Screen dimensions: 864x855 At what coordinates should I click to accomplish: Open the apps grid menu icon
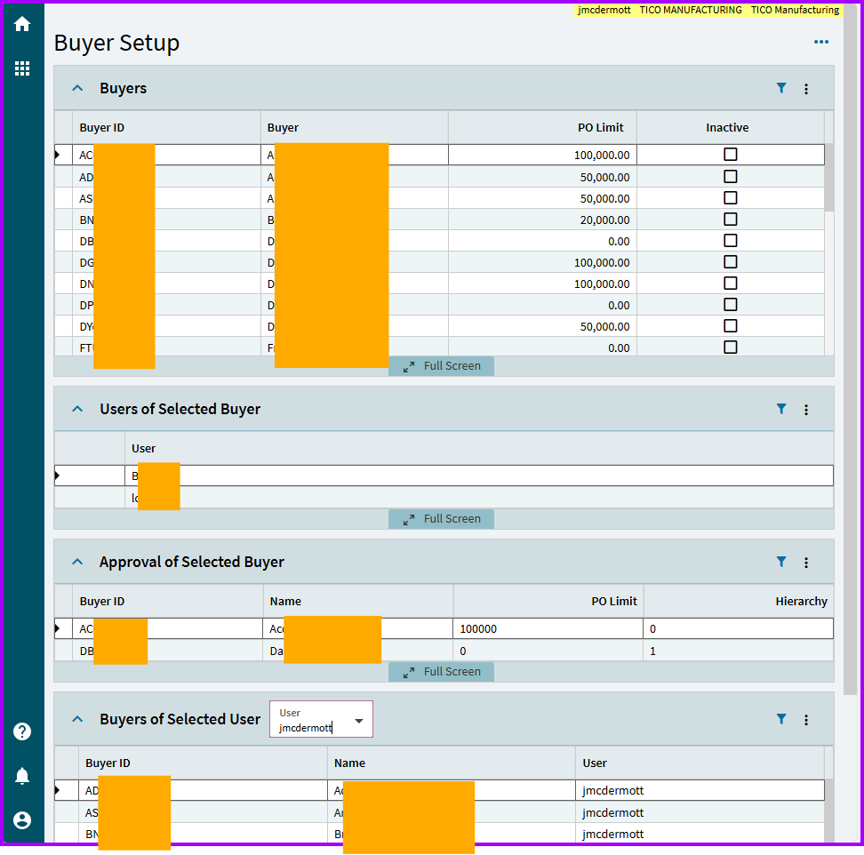click(x=22, y=68)
